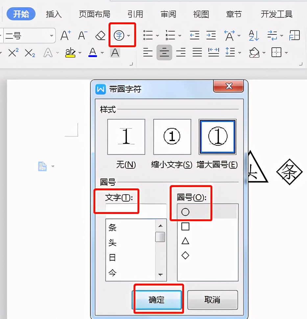Open the paragraph group dialog launcher
This screenshot has width=307, height=319.
tap(301, 64)
